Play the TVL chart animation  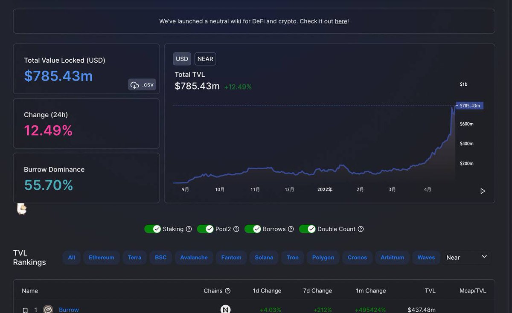(x=483, y=191)
